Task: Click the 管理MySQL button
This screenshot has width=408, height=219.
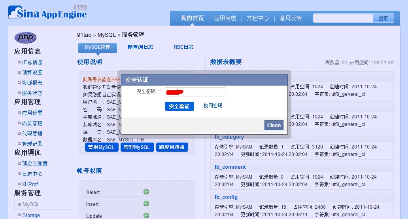Action: tap(137, 147)
